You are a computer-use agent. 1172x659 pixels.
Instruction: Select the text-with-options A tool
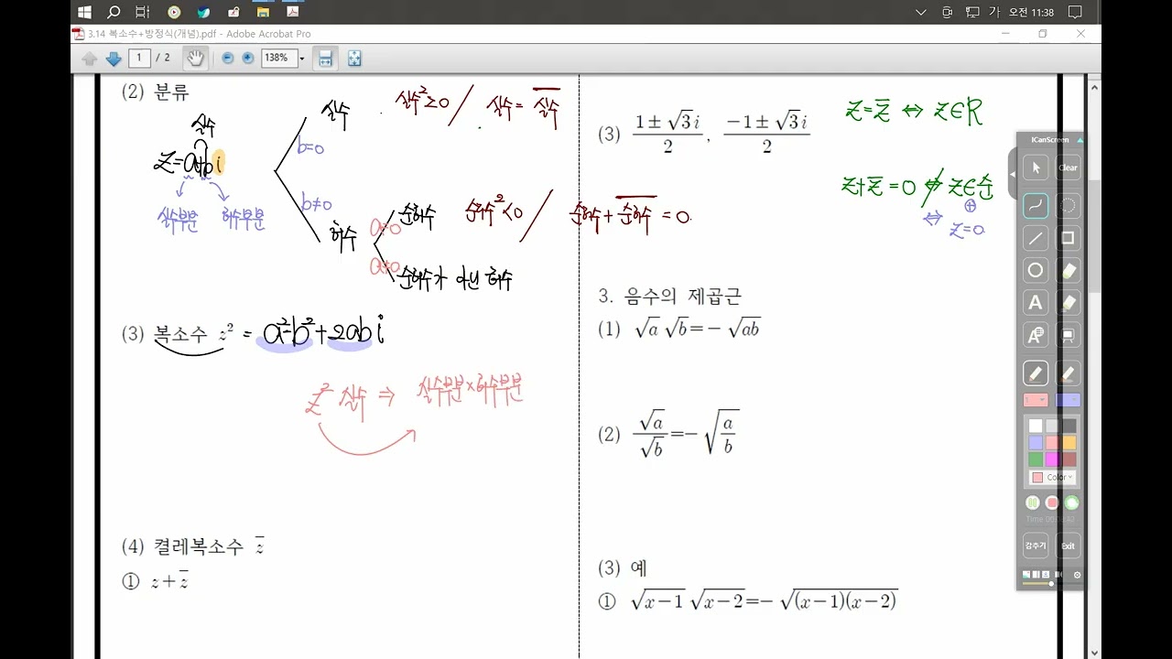(1036, 335)
